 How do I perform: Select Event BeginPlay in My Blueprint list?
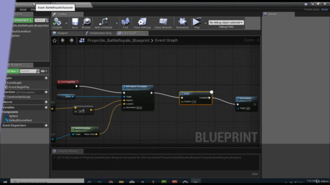tap(19, 87)
